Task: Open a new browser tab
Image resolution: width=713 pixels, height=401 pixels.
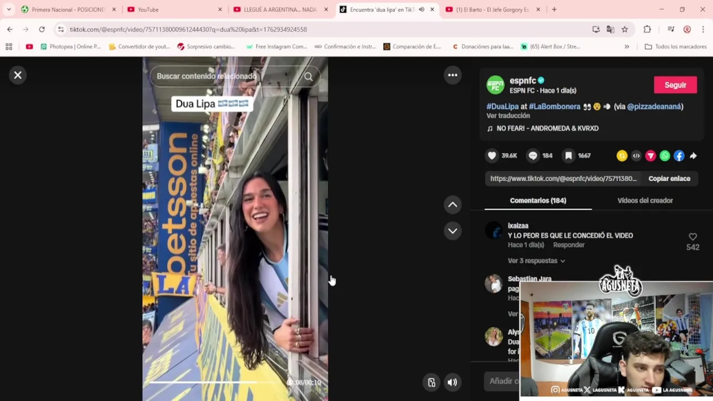Action: pyautogui.click(x=554, y=9)
